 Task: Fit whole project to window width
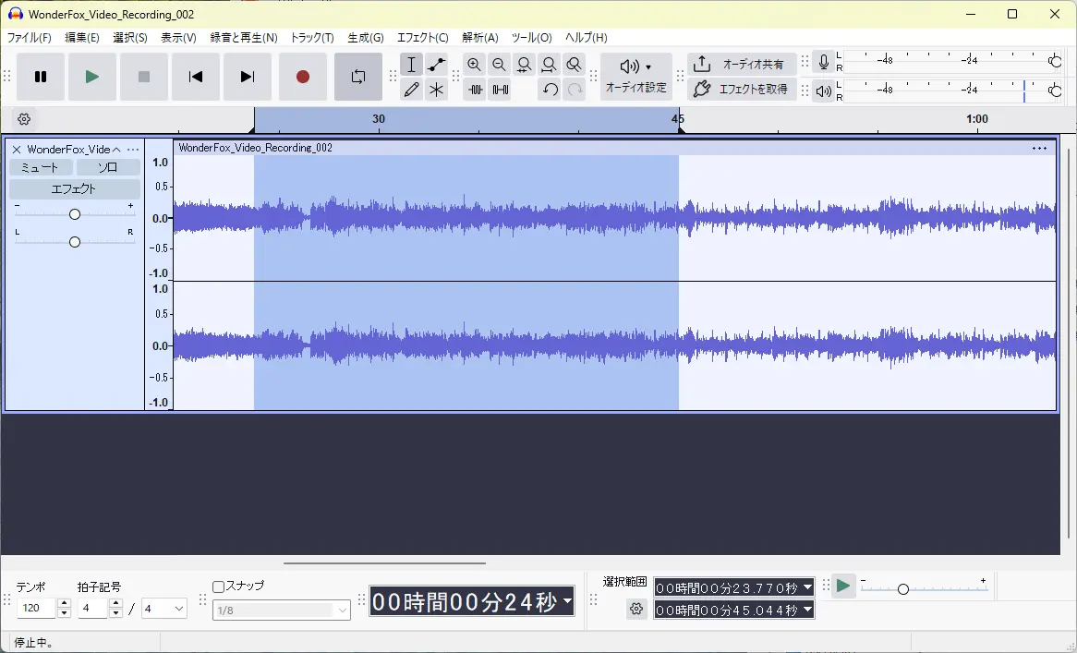(x=549, y=65)
